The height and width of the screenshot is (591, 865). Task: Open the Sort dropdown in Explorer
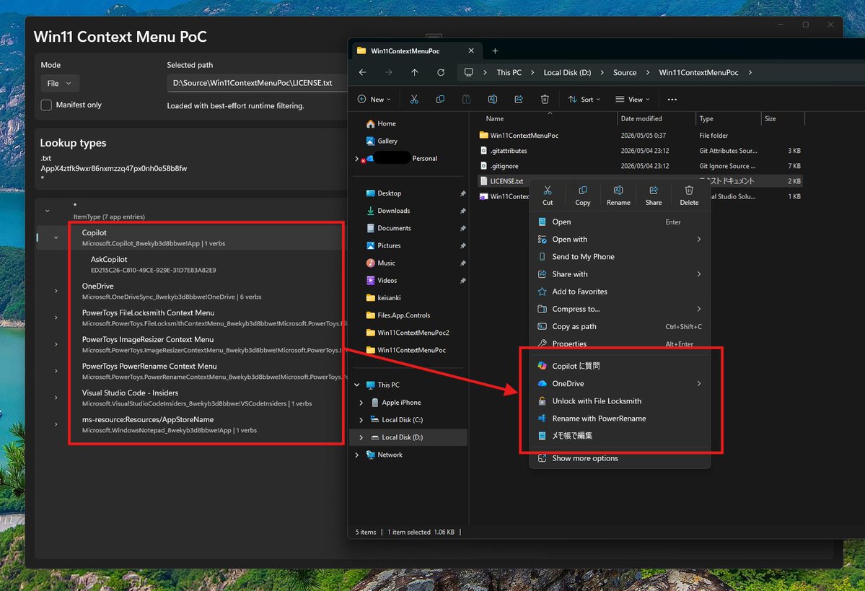pos(584,100)
